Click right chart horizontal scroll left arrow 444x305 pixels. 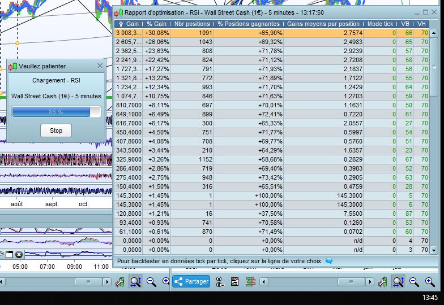tap(264, 281)
